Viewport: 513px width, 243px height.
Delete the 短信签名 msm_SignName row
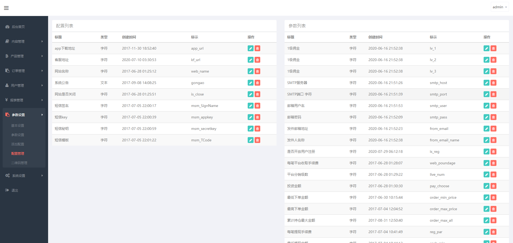point(257,106)
